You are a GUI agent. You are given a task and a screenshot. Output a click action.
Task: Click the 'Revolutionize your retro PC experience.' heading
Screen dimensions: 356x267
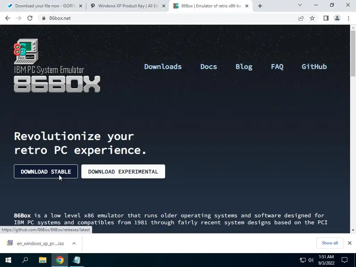(80, 143)
